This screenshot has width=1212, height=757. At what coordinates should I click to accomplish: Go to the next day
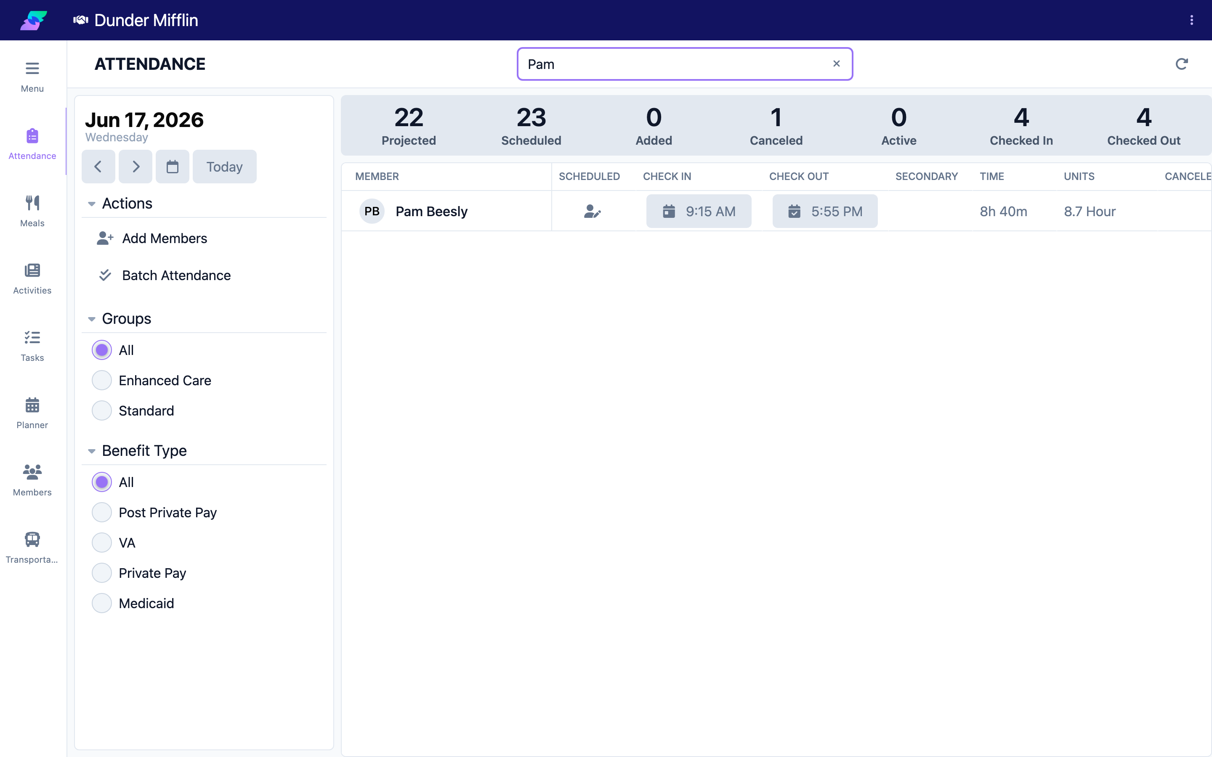(135, 167)
